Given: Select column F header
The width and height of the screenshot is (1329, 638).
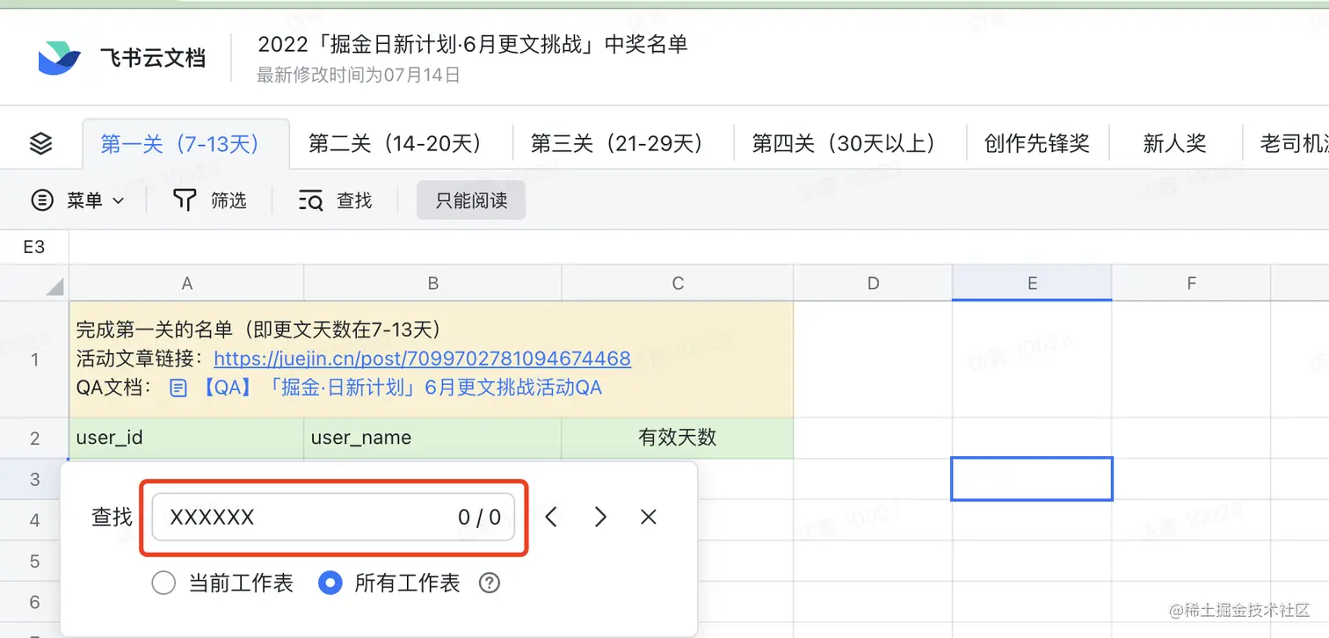Looking at the screenshot, I should tap(1191, 283).
